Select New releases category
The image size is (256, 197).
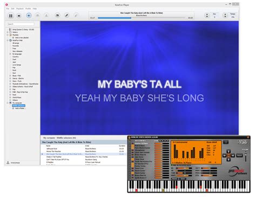coord(17,51)
